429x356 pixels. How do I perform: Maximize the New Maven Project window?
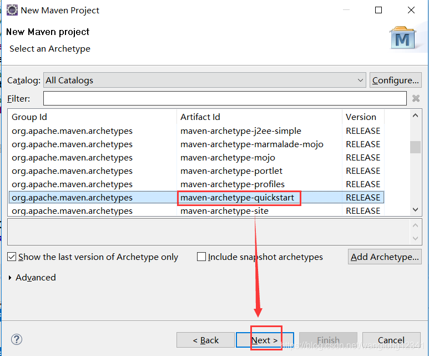pos(378,10)
